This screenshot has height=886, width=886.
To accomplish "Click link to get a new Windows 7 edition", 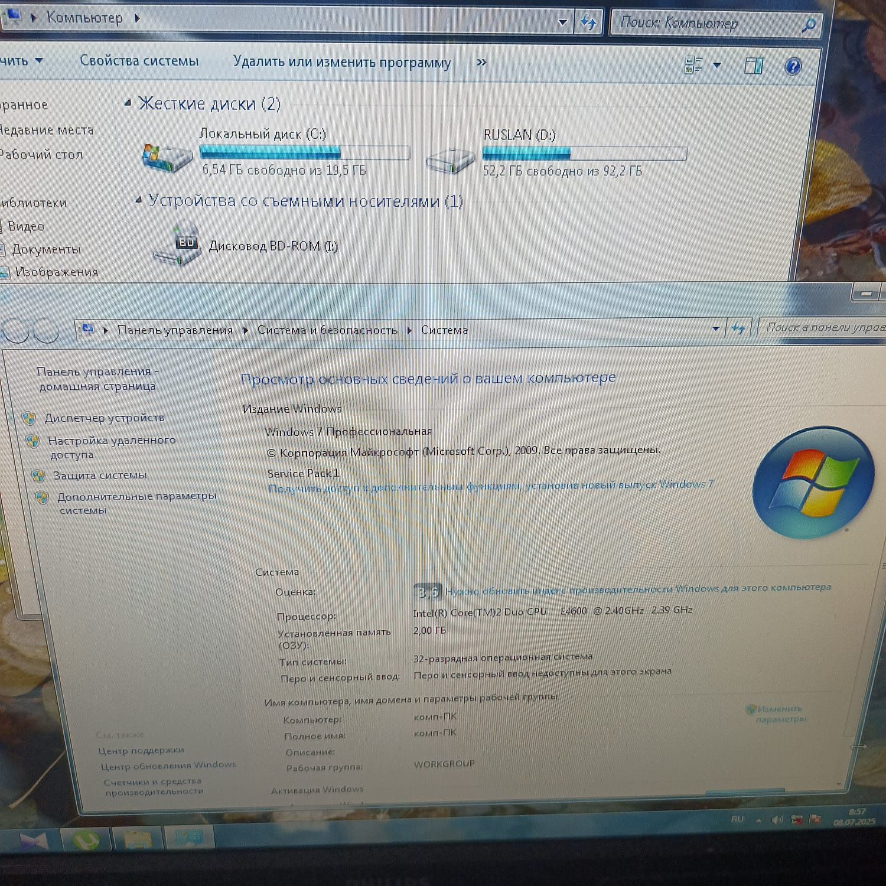I will pos(491,486).
